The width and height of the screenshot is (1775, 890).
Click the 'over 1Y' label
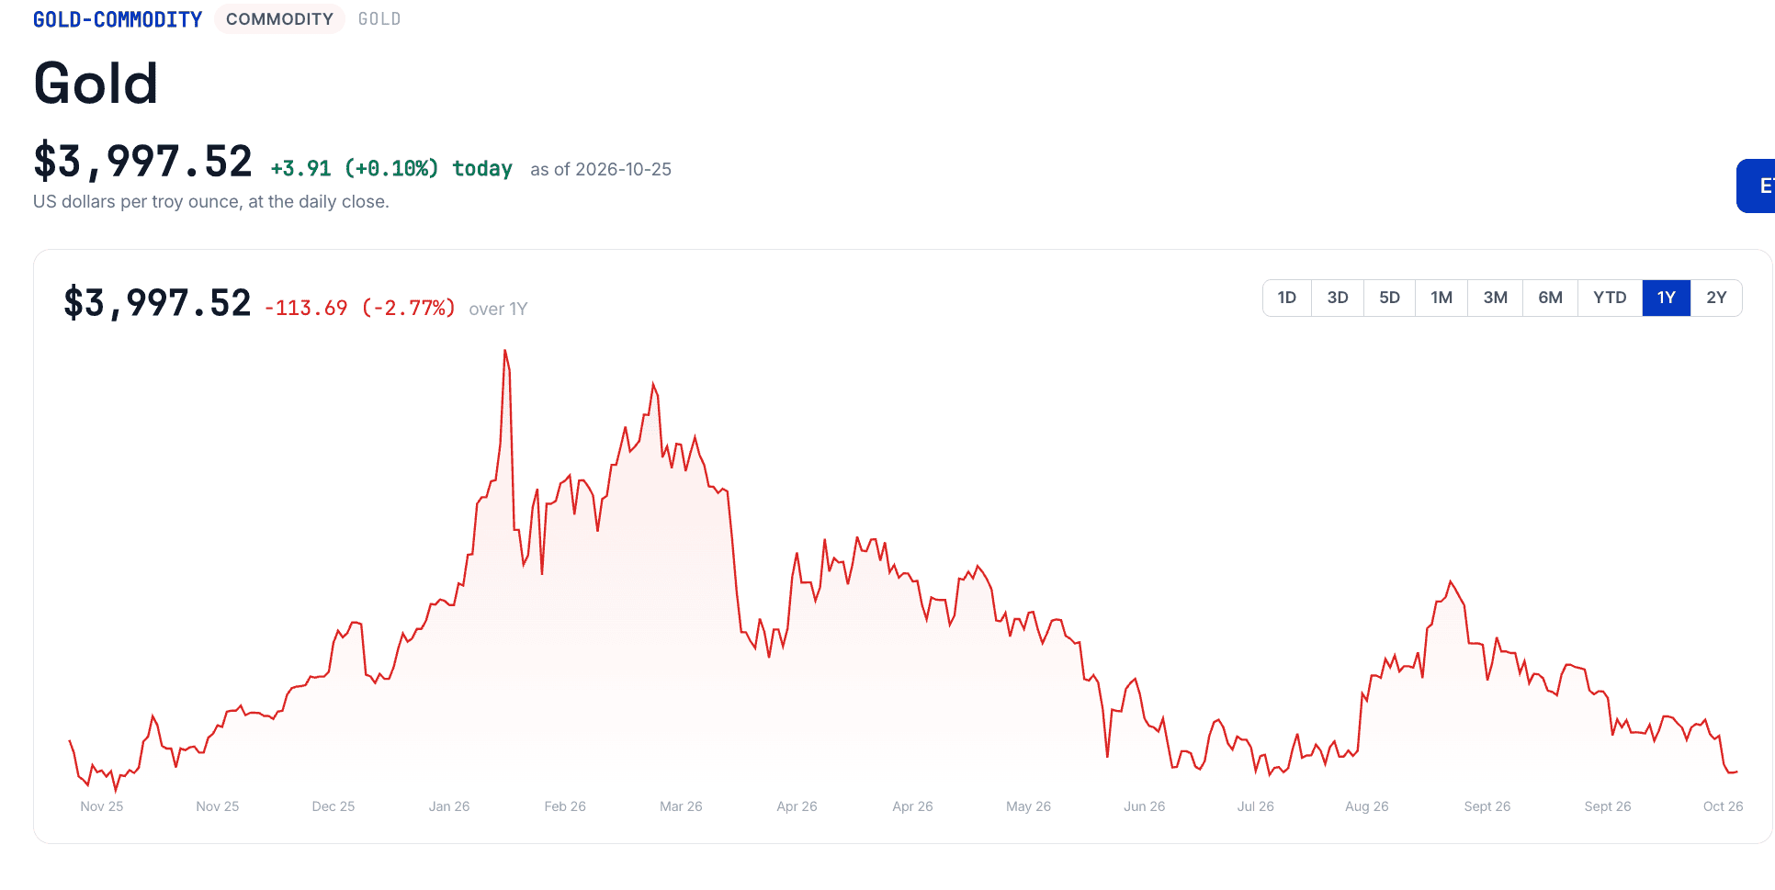click(498, 310)
